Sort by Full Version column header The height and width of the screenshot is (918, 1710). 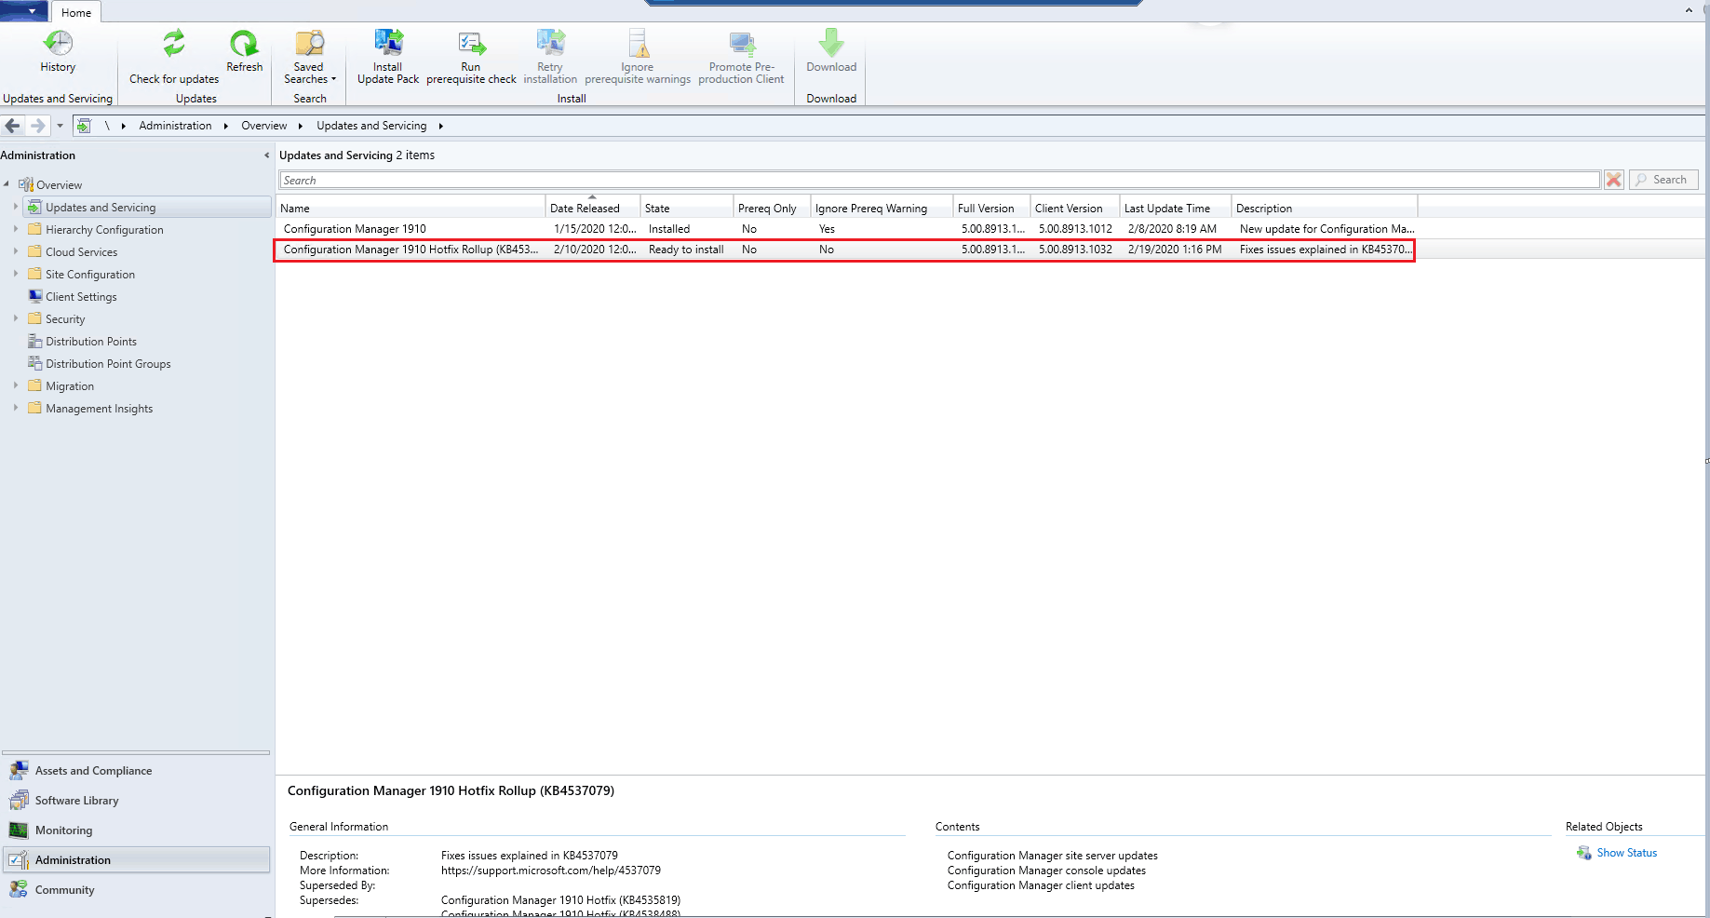(992, 208)
